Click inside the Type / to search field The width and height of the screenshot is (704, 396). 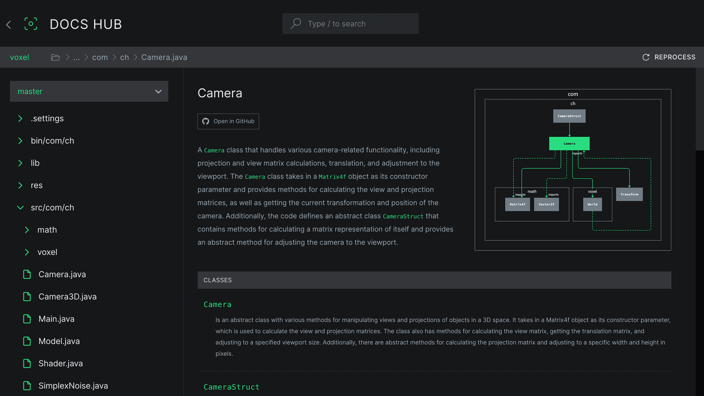(x=344, y=23)
